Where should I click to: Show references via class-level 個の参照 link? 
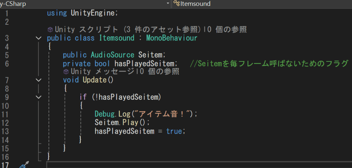pyautogui.click(x=229, y=29)
